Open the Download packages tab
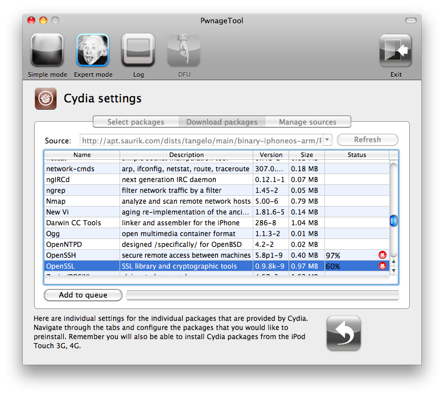The width and height of the screenshot is (444, 396). tap(221, 122)
